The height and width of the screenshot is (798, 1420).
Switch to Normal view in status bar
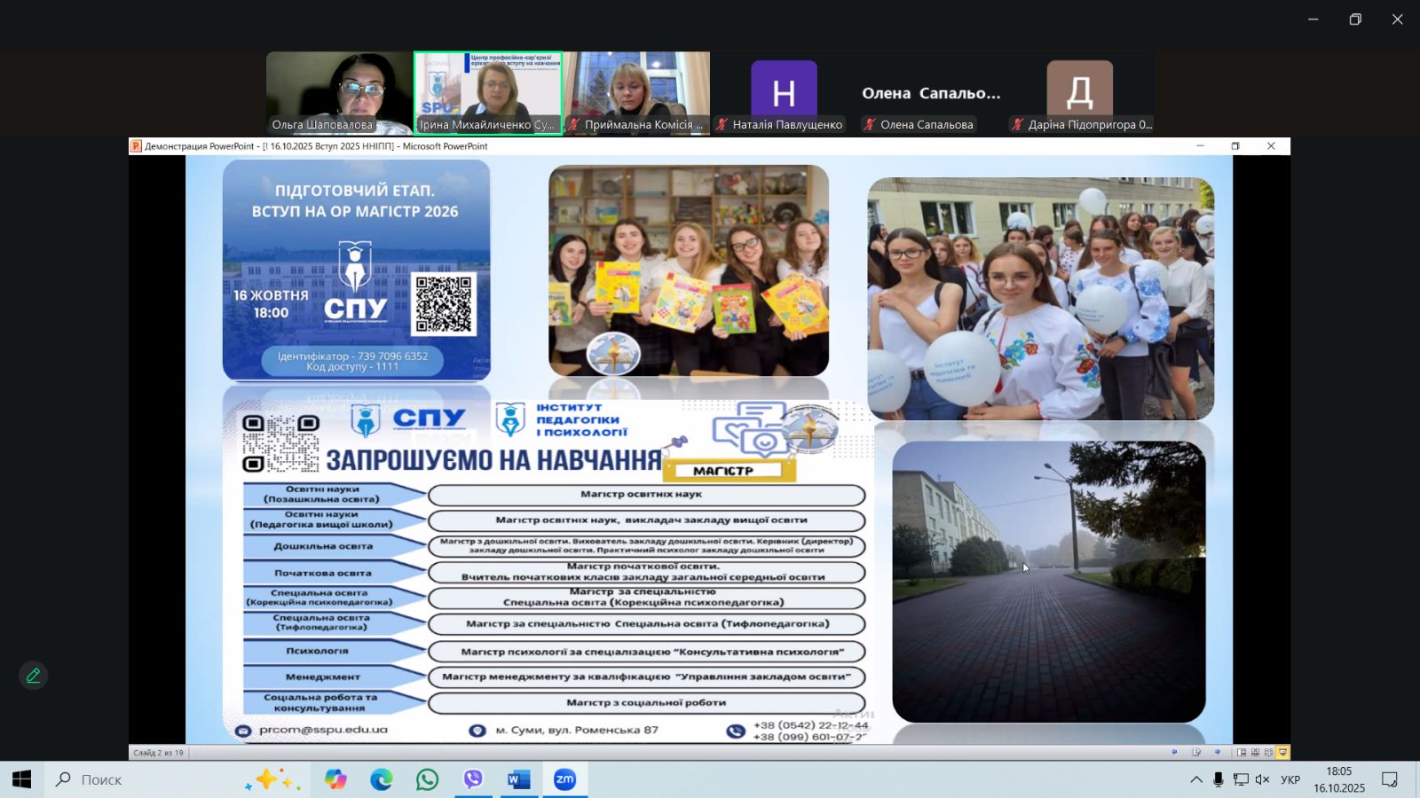tap(1242, 752)
